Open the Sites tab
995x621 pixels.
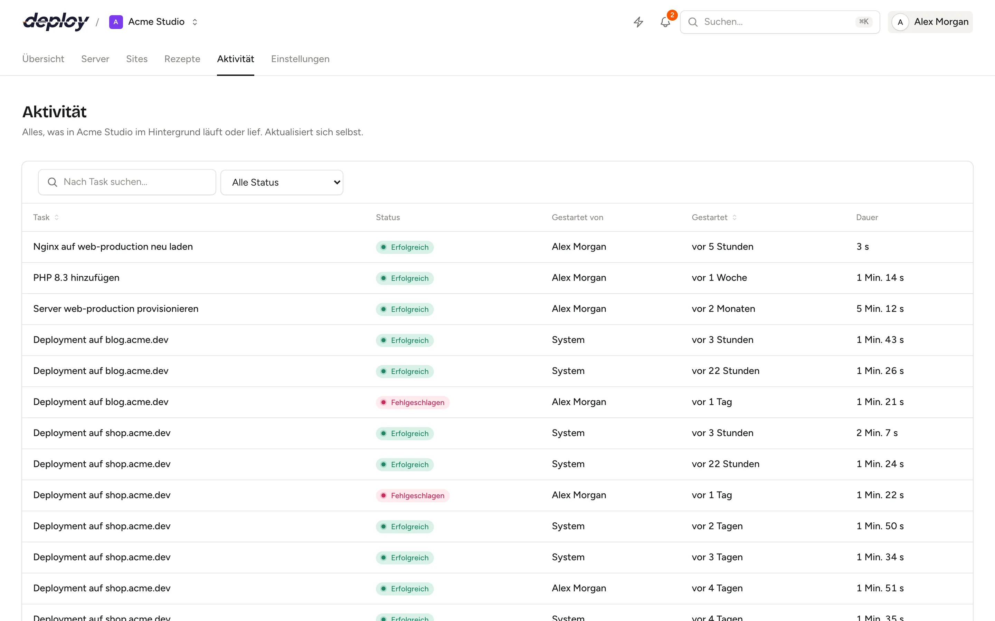pos(136,59)
